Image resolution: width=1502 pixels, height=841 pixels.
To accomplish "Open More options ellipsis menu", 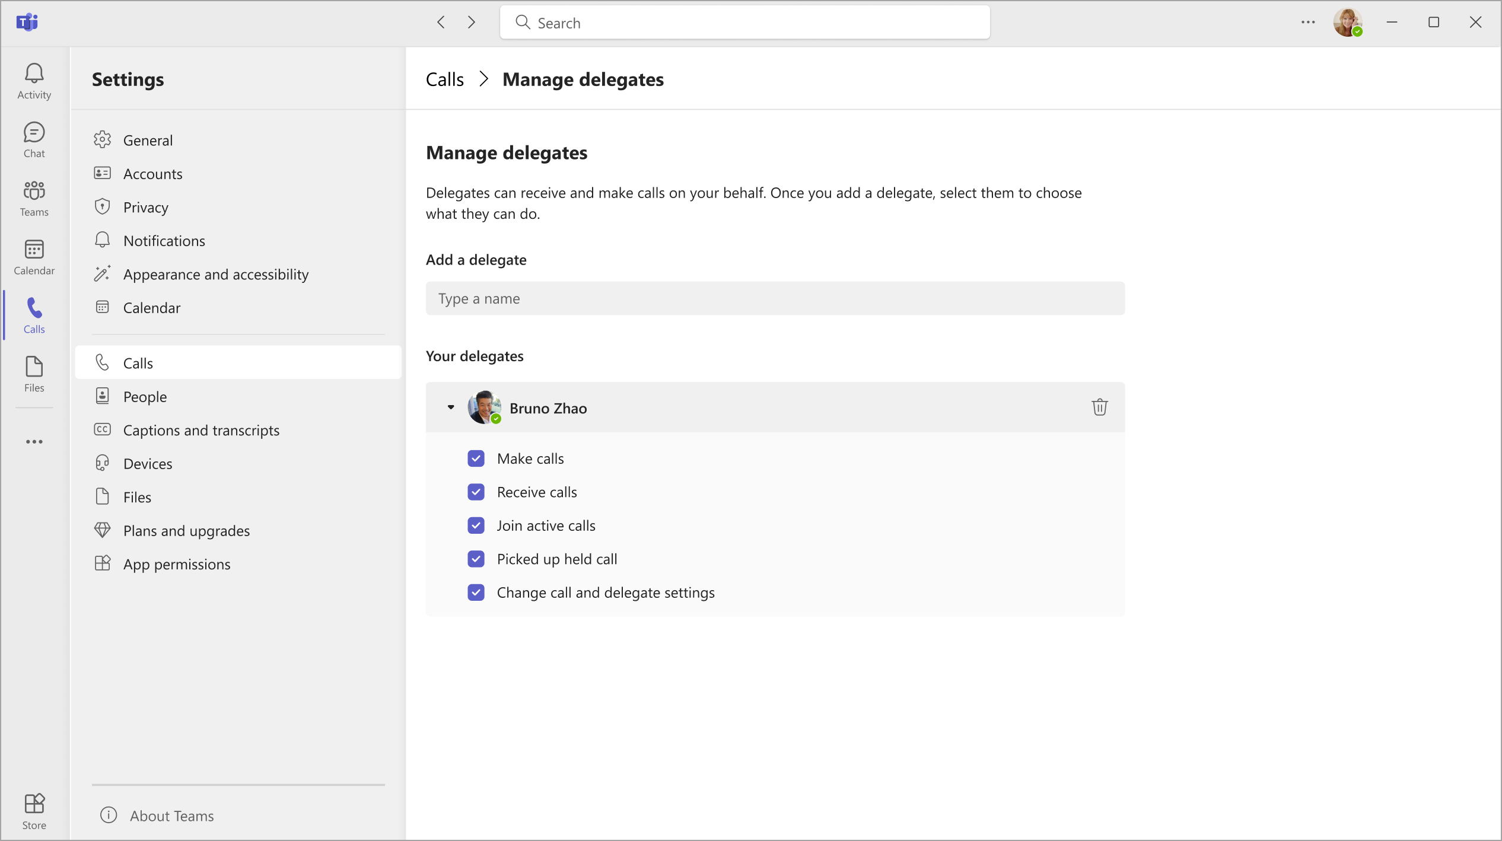I will click(1309, 23).
